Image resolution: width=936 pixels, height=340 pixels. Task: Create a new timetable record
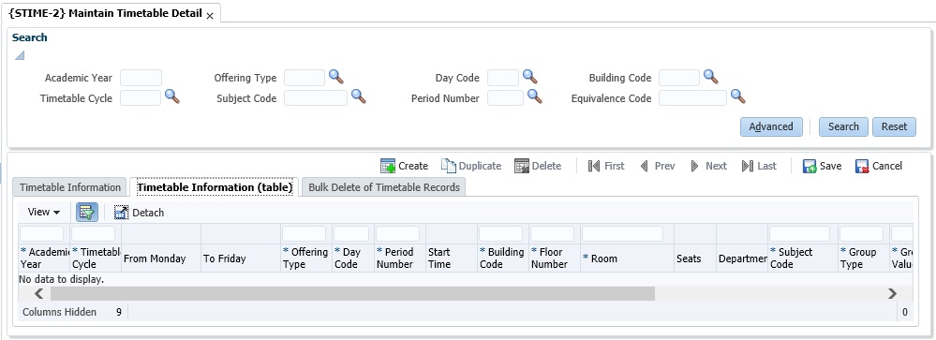(x=404, y=166)
